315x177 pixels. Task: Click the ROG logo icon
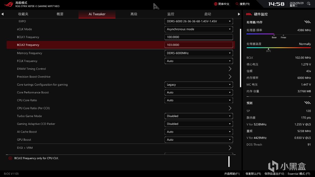[x=9, y=4]
